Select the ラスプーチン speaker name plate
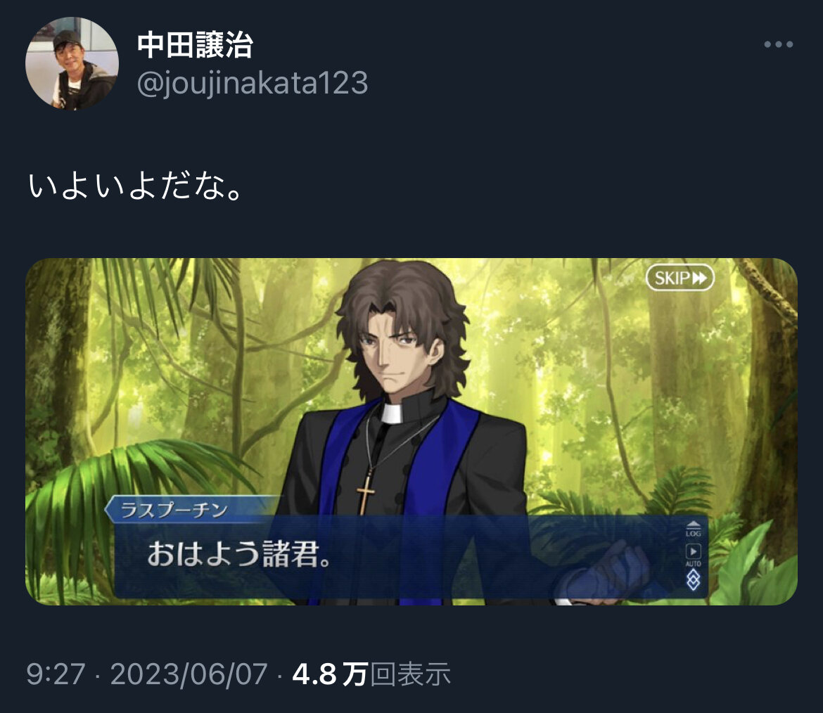Screen dimensions: 823x713 point(191,509)
